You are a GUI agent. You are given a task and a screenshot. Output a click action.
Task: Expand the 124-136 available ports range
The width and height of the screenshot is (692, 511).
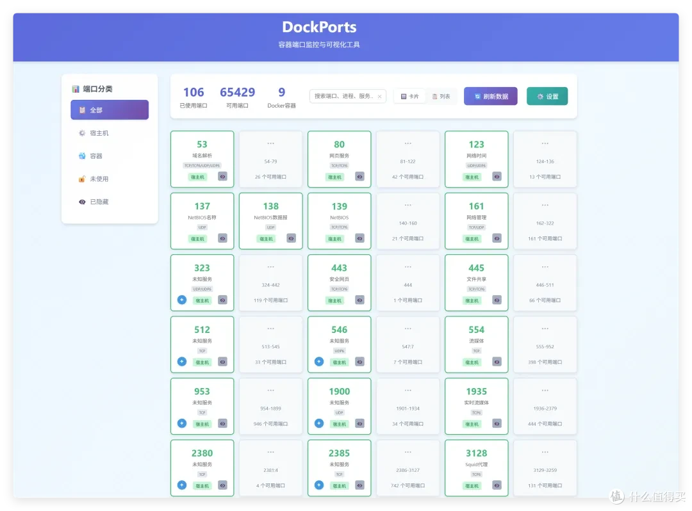pyautogui.click(x=545, y=159)
